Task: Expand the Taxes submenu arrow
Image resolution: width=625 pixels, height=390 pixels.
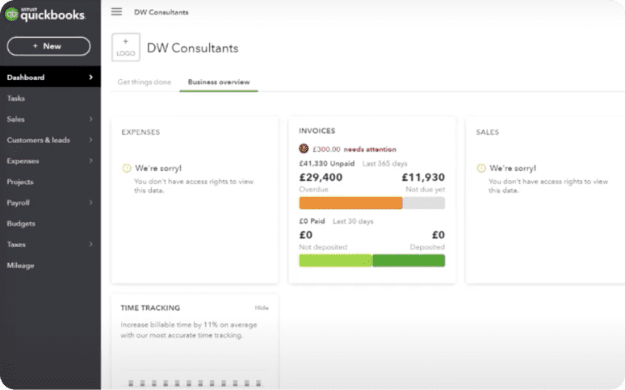Action: [90, 245]
